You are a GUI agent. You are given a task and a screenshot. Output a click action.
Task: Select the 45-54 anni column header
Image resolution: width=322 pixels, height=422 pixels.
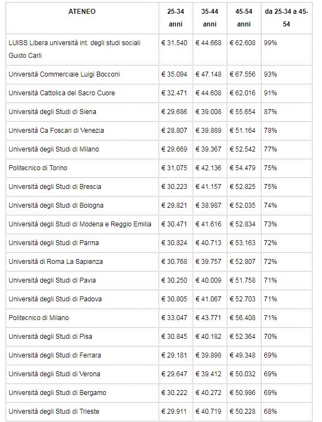click(x=244, y=18)
